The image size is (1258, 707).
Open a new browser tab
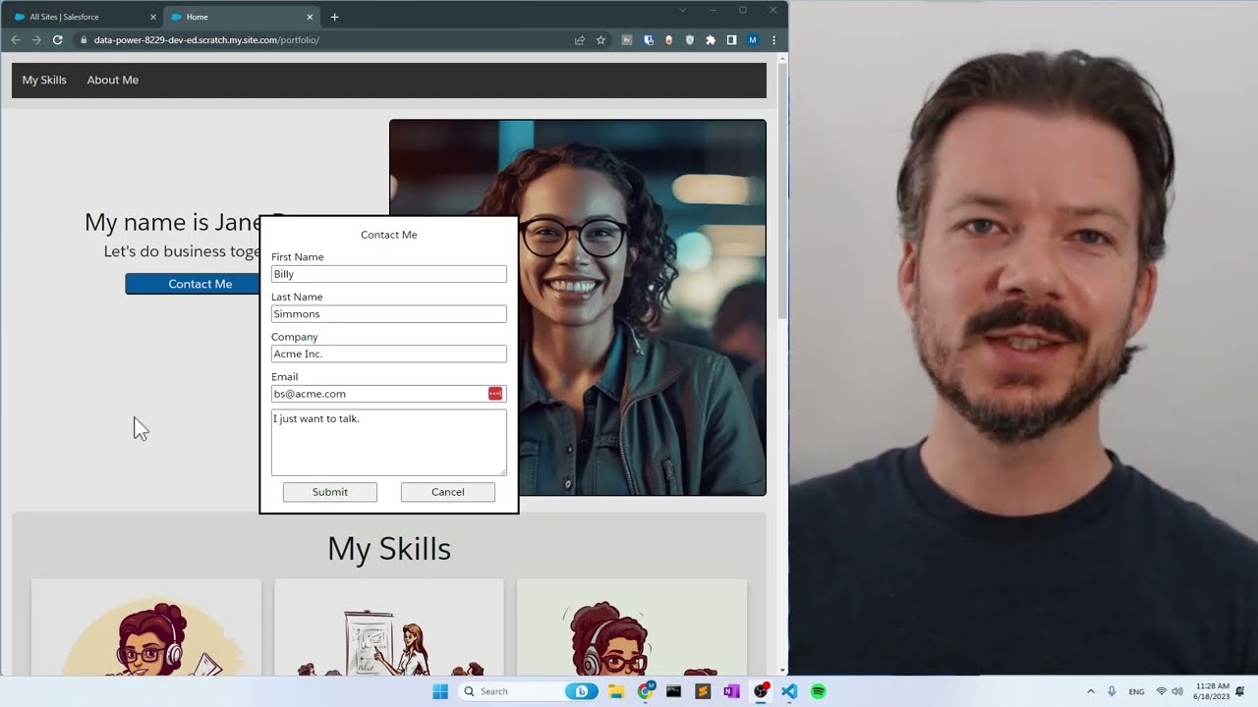(x=335, y=17)
